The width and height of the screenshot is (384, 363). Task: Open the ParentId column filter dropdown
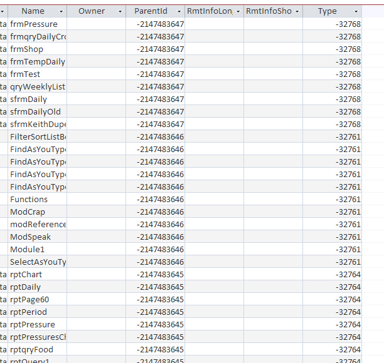[179, 11]
